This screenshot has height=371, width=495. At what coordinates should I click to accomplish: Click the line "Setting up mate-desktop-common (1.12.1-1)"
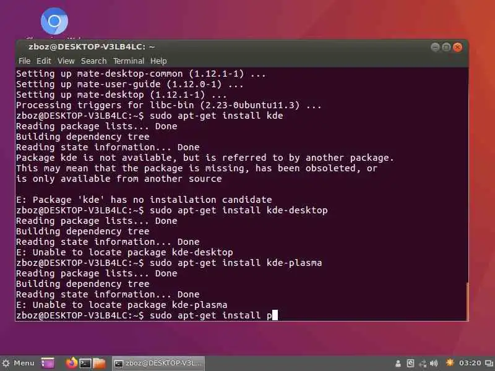pos(141,74)
